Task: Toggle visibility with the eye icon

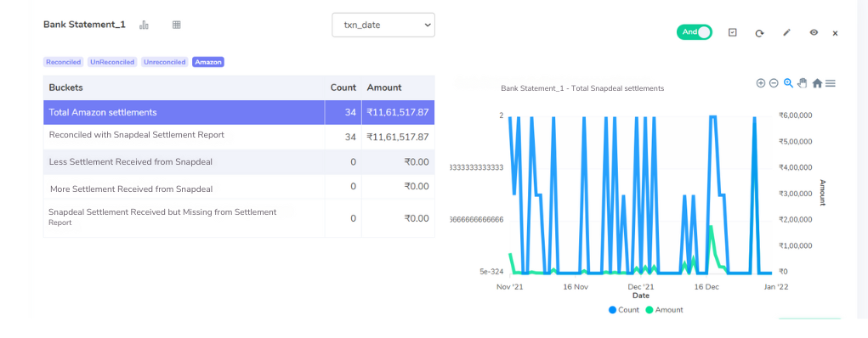Action: point(814,32)
